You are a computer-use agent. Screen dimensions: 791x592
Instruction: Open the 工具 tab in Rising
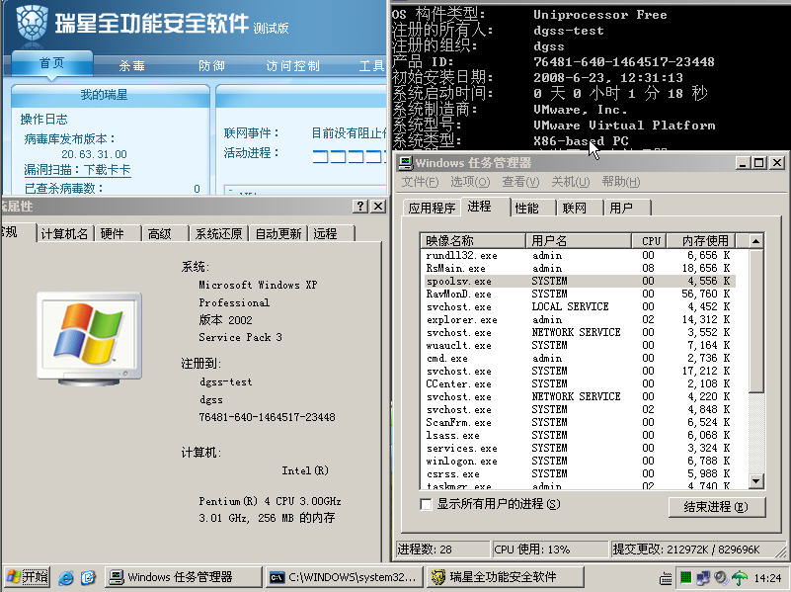(x=371, y=66)
